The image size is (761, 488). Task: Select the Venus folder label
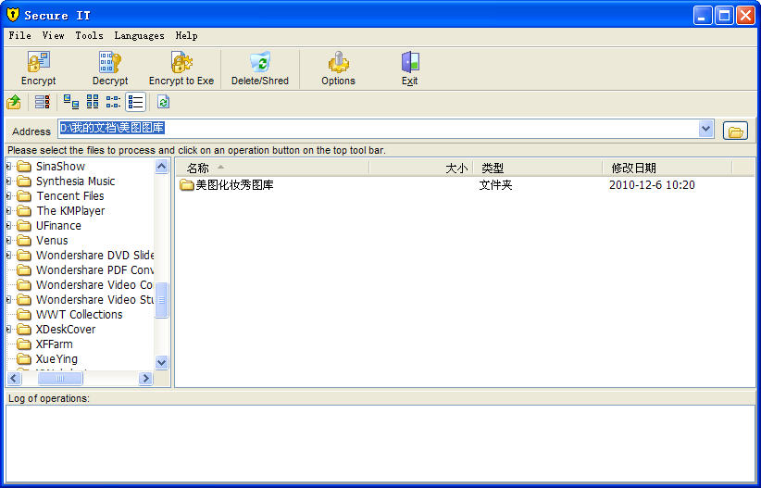[52, 241]
